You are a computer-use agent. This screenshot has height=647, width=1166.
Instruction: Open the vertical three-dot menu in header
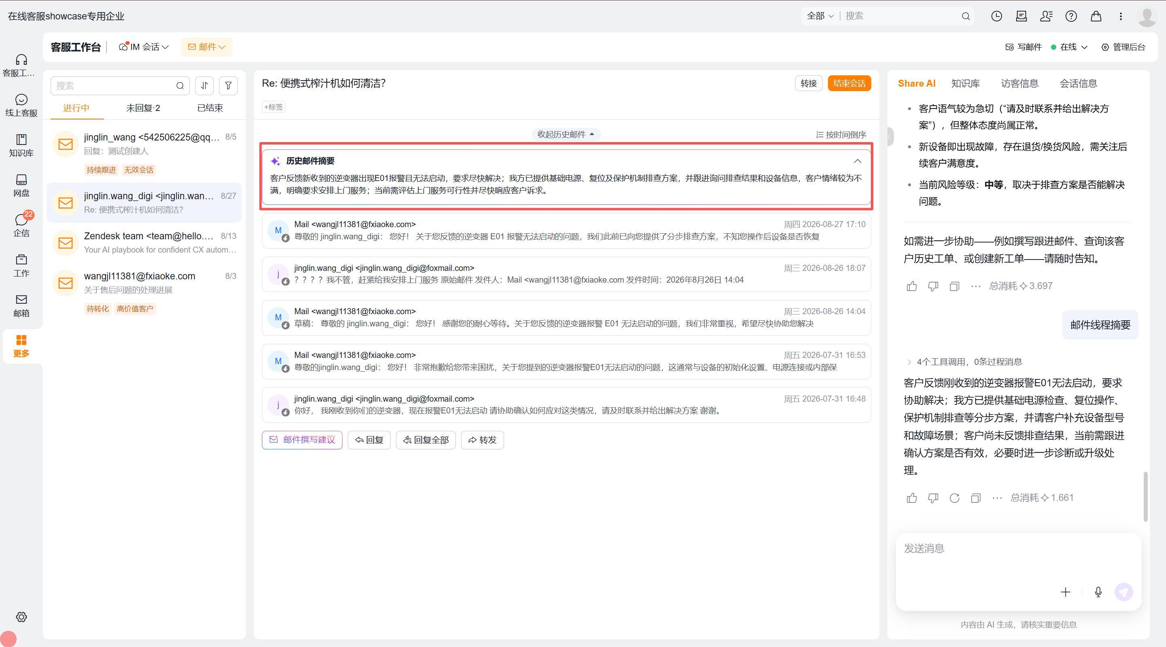click(x=1121, y=16)
